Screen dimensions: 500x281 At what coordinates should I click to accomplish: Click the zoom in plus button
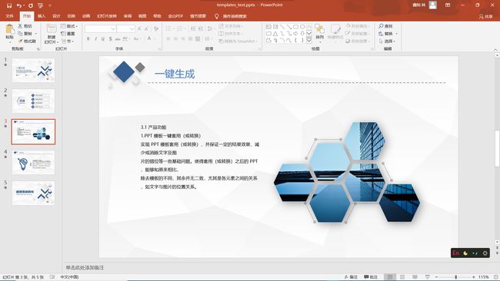[474, 277]
